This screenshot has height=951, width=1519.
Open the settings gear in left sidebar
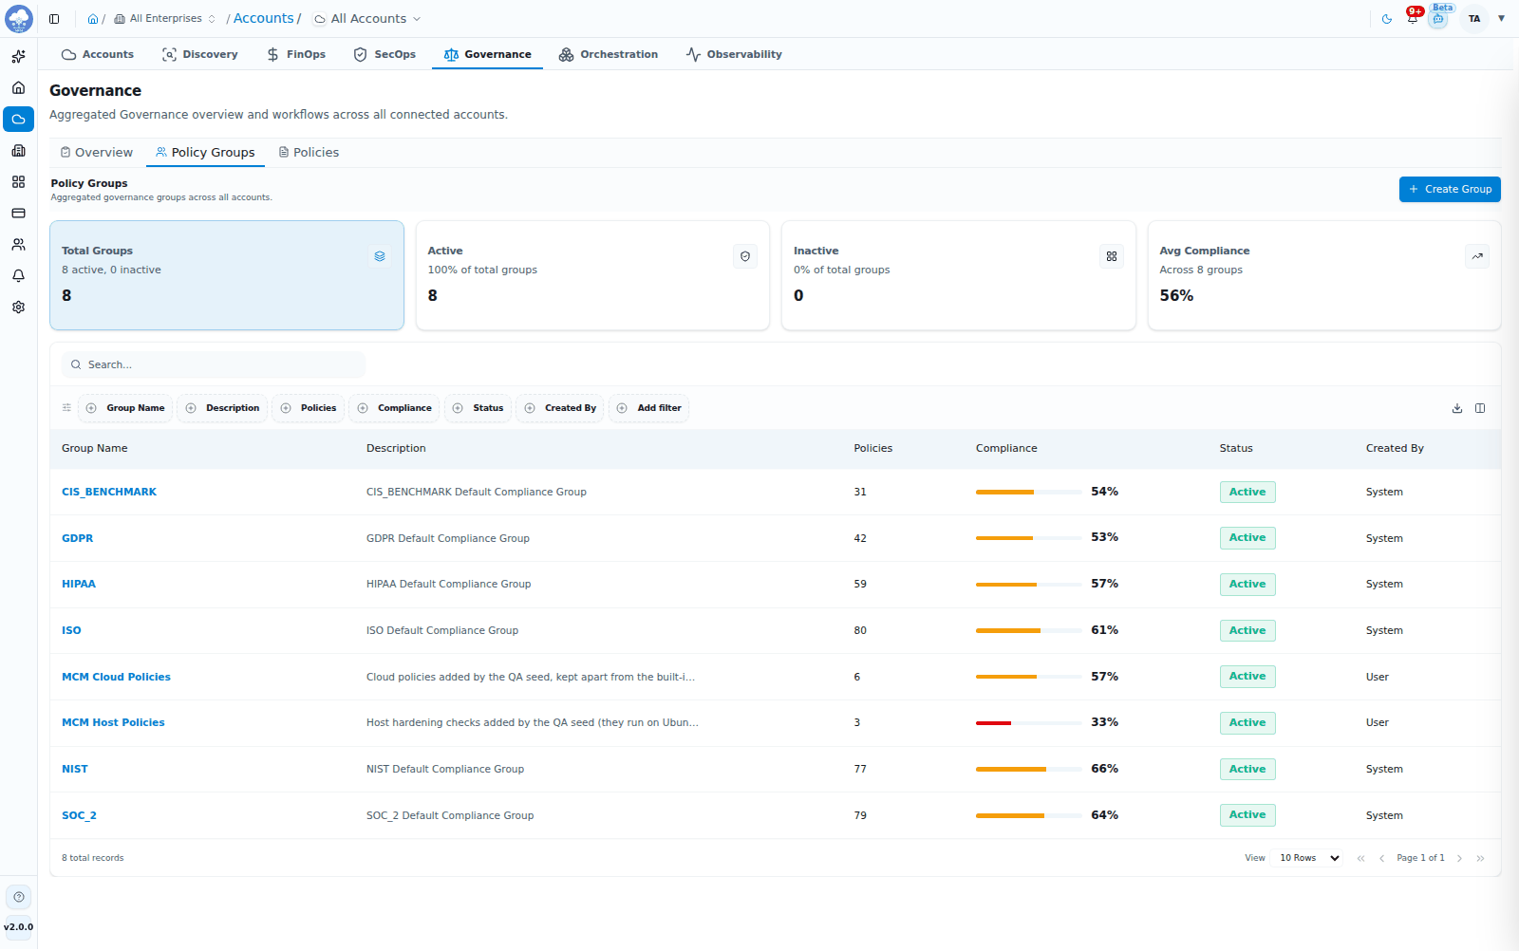pyautogui.click(x=18, y=308)
